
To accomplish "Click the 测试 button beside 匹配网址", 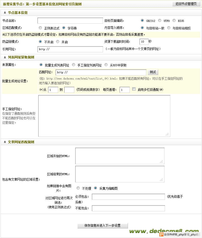I will pos(153,72).
